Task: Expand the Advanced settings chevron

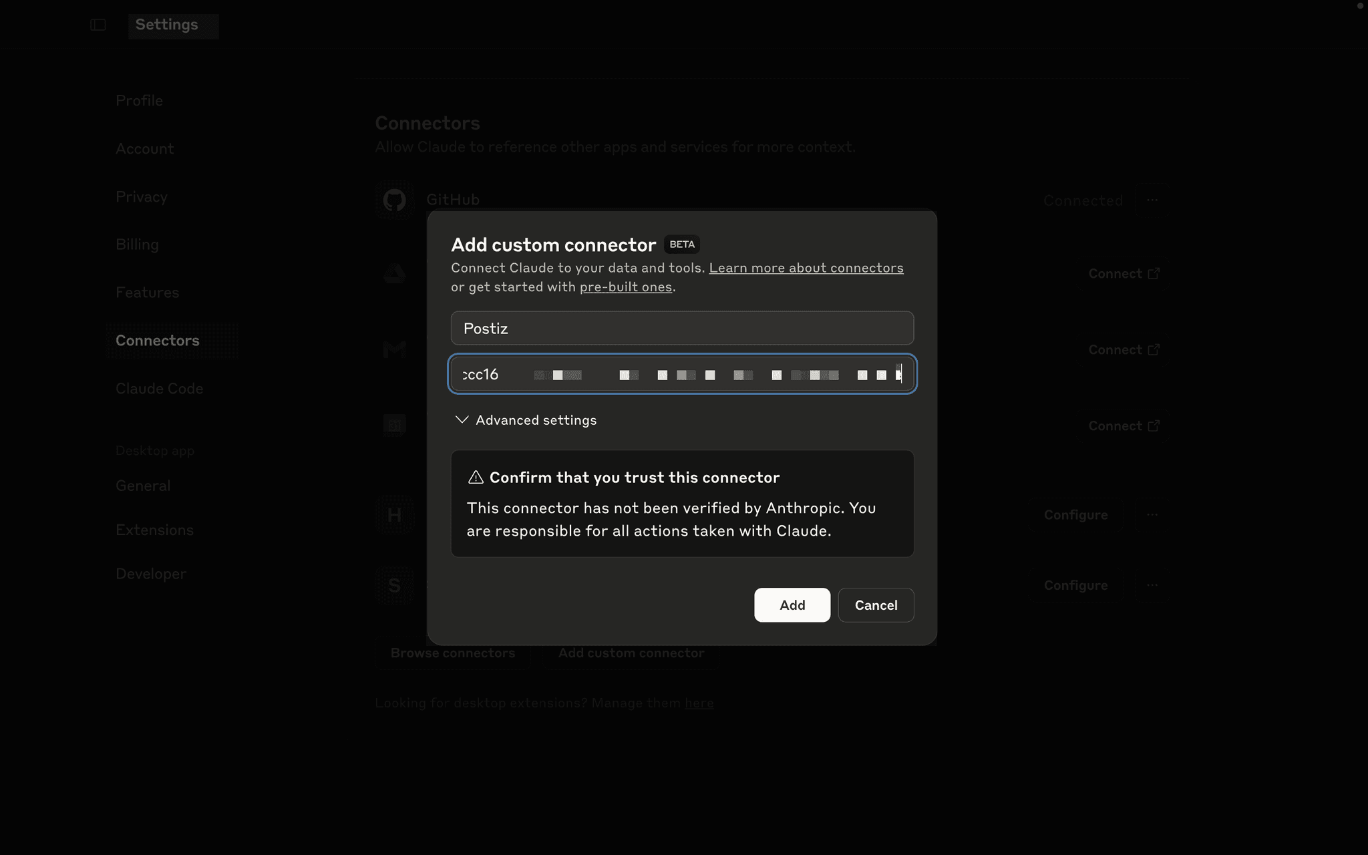Action: click(x=462, y=419)
